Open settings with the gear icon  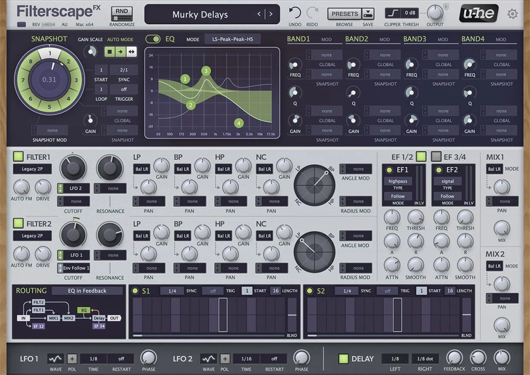[x=512, y=14]
